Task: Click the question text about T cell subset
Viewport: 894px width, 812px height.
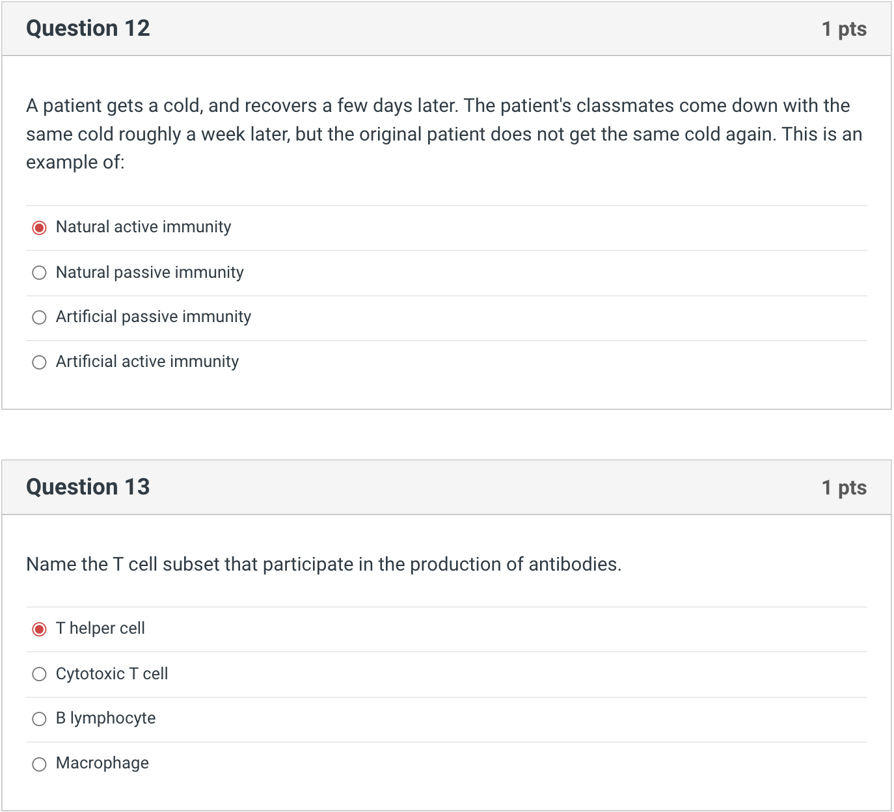Action: coord(323,564)
